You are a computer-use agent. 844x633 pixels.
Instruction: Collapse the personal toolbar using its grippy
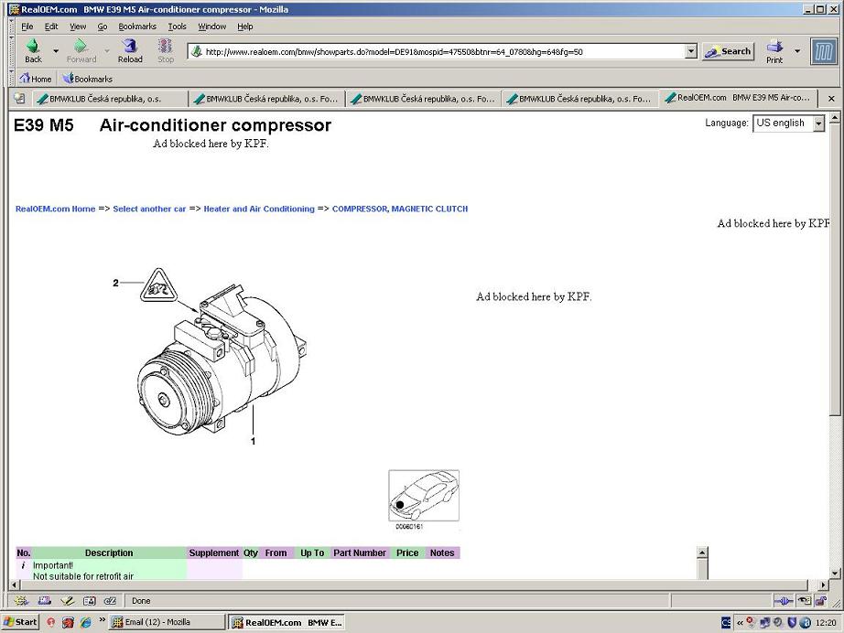click(x=12, y=79)
